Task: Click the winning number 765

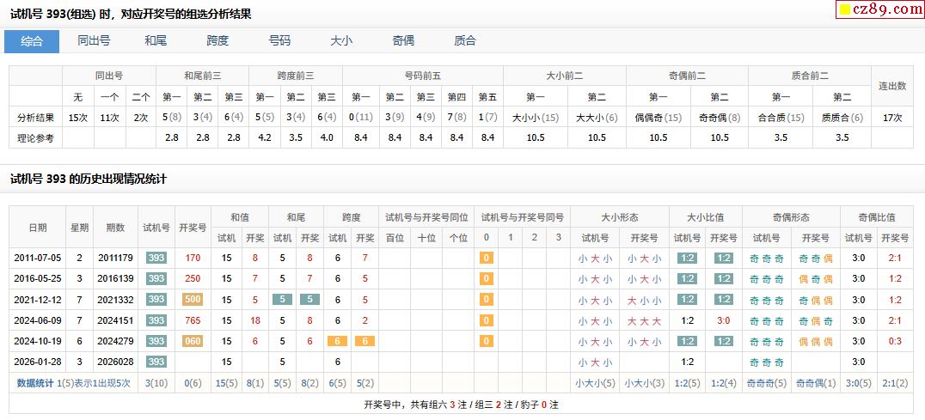Action: (193, 320)
